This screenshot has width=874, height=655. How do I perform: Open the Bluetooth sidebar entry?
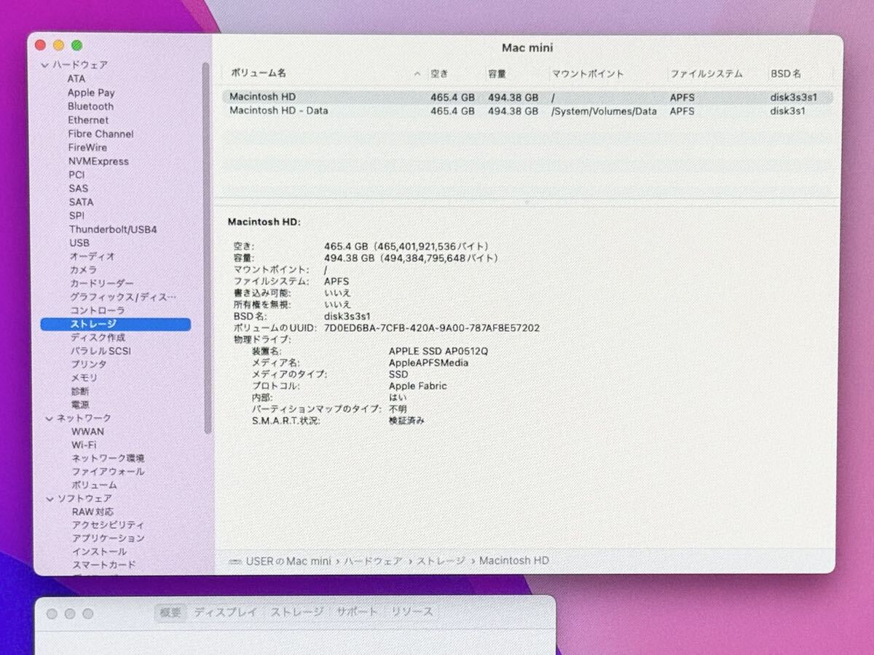90,106
